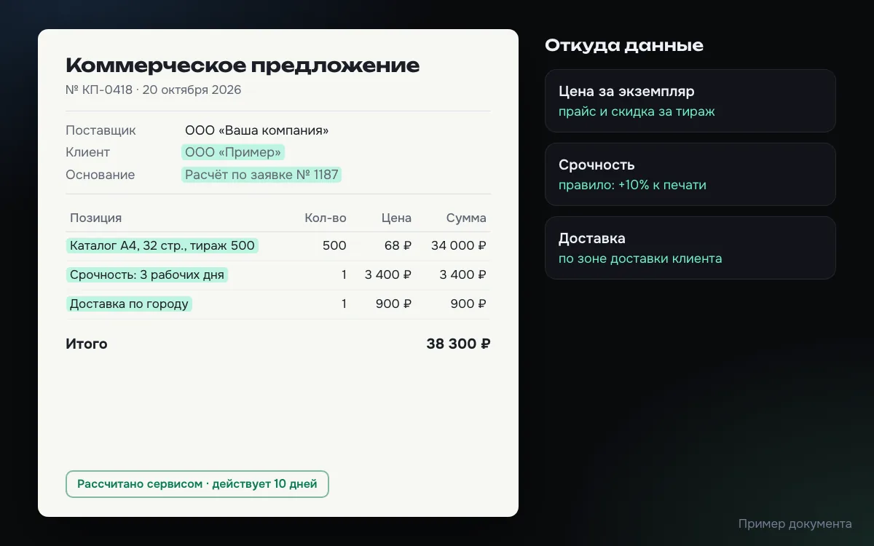Viewport: 874px width, 546px height.
Task: Click document number '№ КП-0418 · 20 октября 2026'
Action: coord(154,90)
